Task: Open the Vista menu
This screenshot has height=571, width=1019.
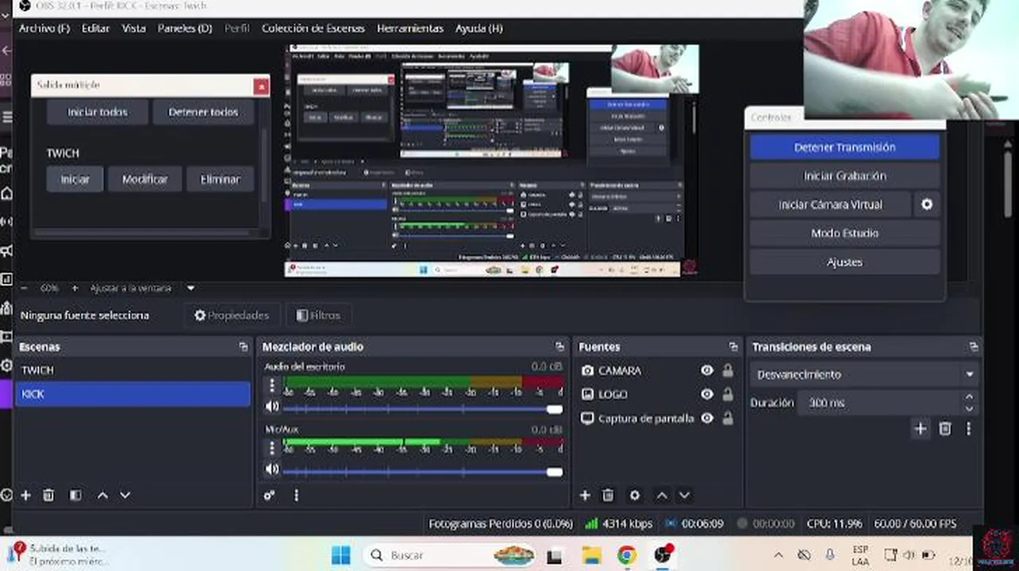Action: (133, 28)
